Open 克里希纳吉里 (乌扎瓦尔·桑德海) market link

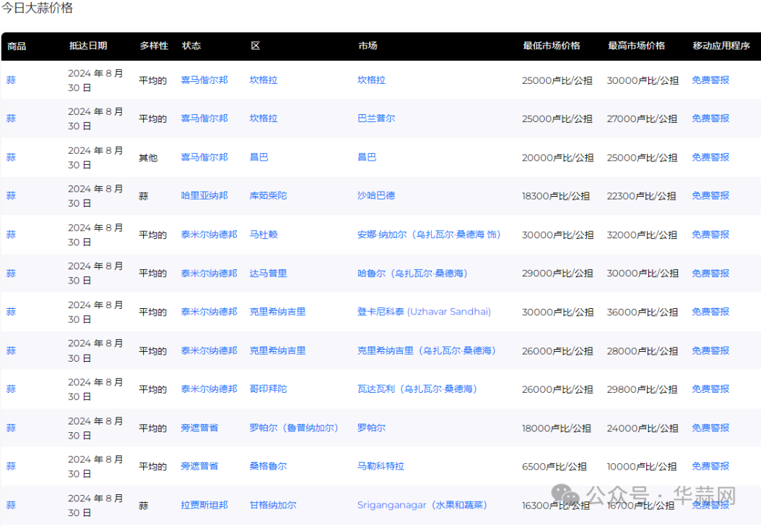426,350
